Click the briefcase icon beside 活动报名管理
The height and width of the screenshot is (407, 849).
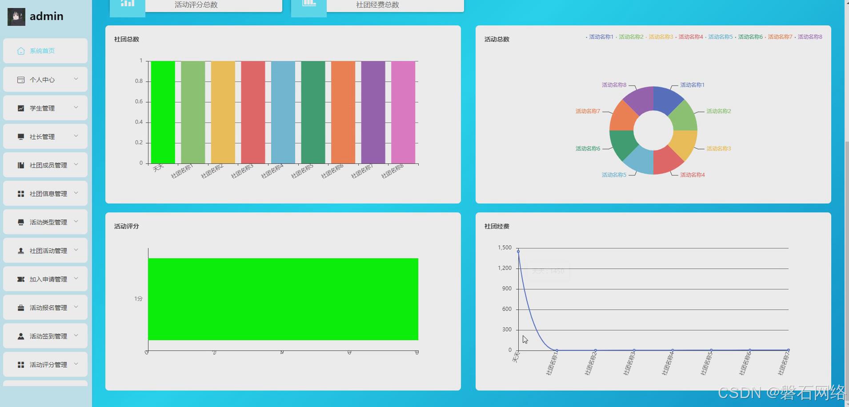pyautogui.click(x=21, y=307)
